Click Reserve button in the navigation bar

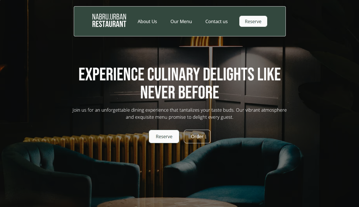point(253,21)
